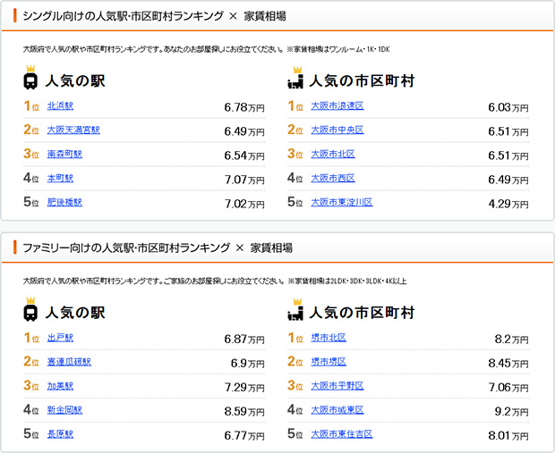Select the 大阪市城東区 link
This screenshot has height=453, width=555.
tap(337, 410)
